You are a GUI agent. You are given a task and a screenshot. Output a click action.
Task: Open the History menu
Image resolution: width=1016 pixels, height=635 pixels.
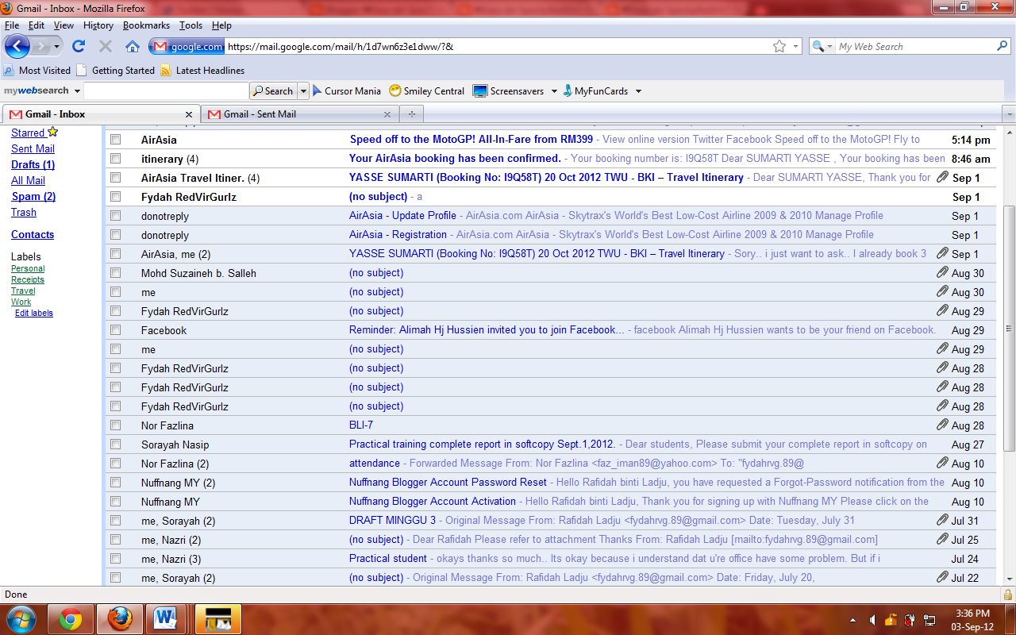pos(98,25)
